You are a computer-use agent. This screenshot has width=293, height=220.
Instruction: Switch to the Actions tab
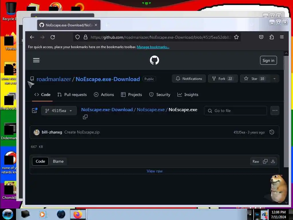(104, 95)
